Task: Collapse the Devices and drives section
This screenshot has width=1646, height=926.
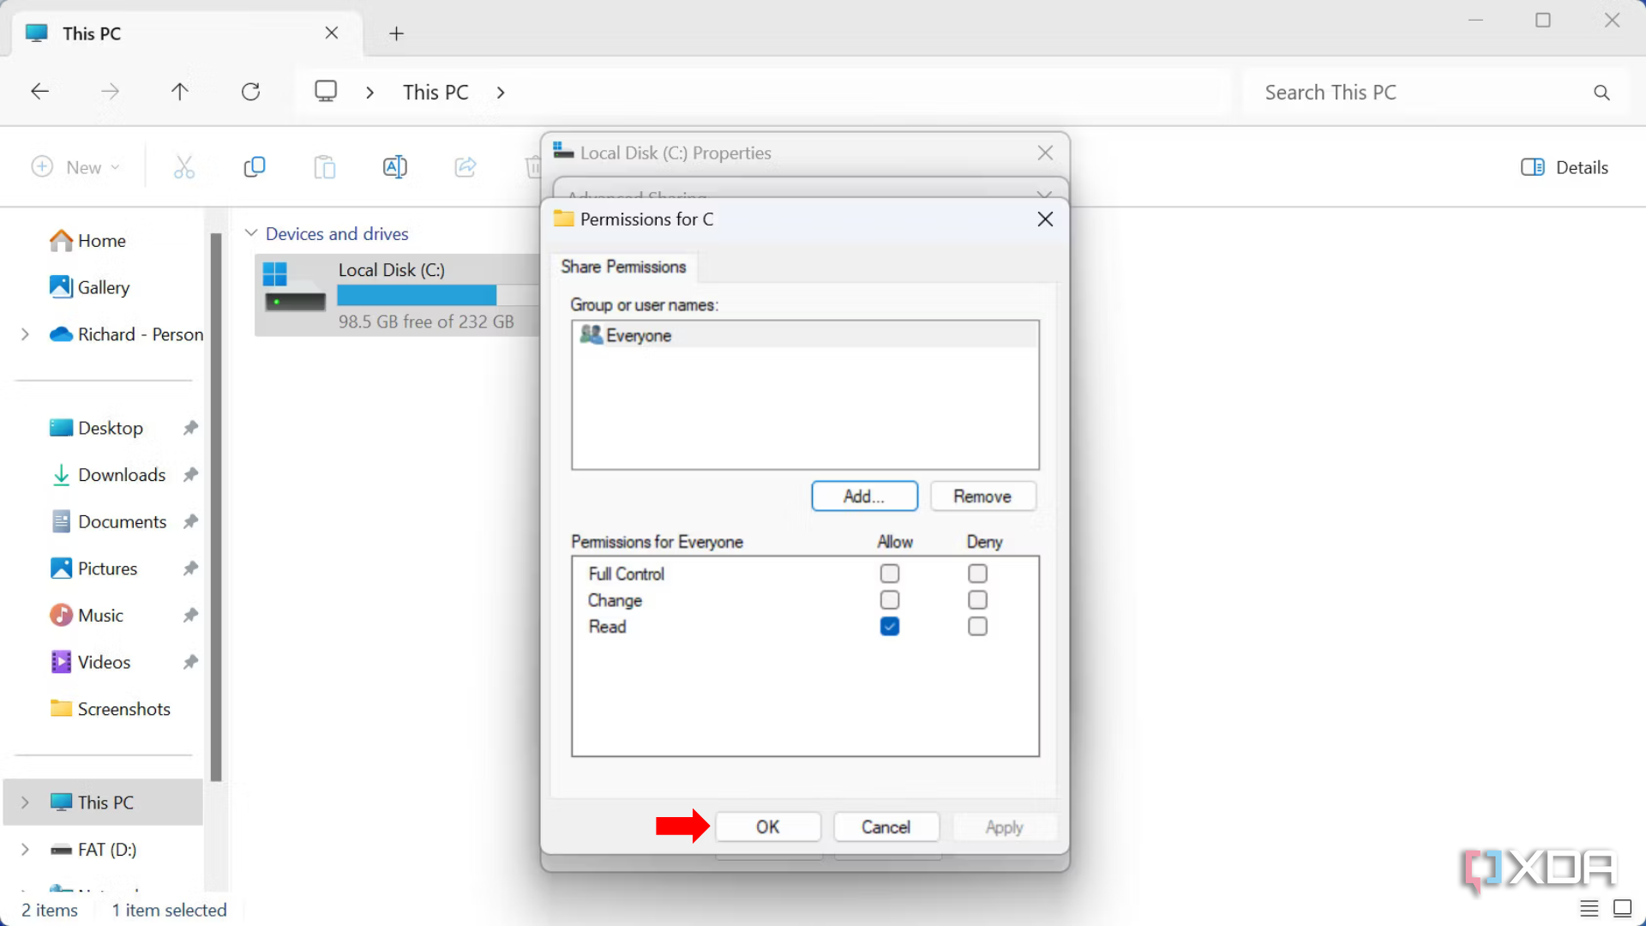Action: tap(251, 232)
